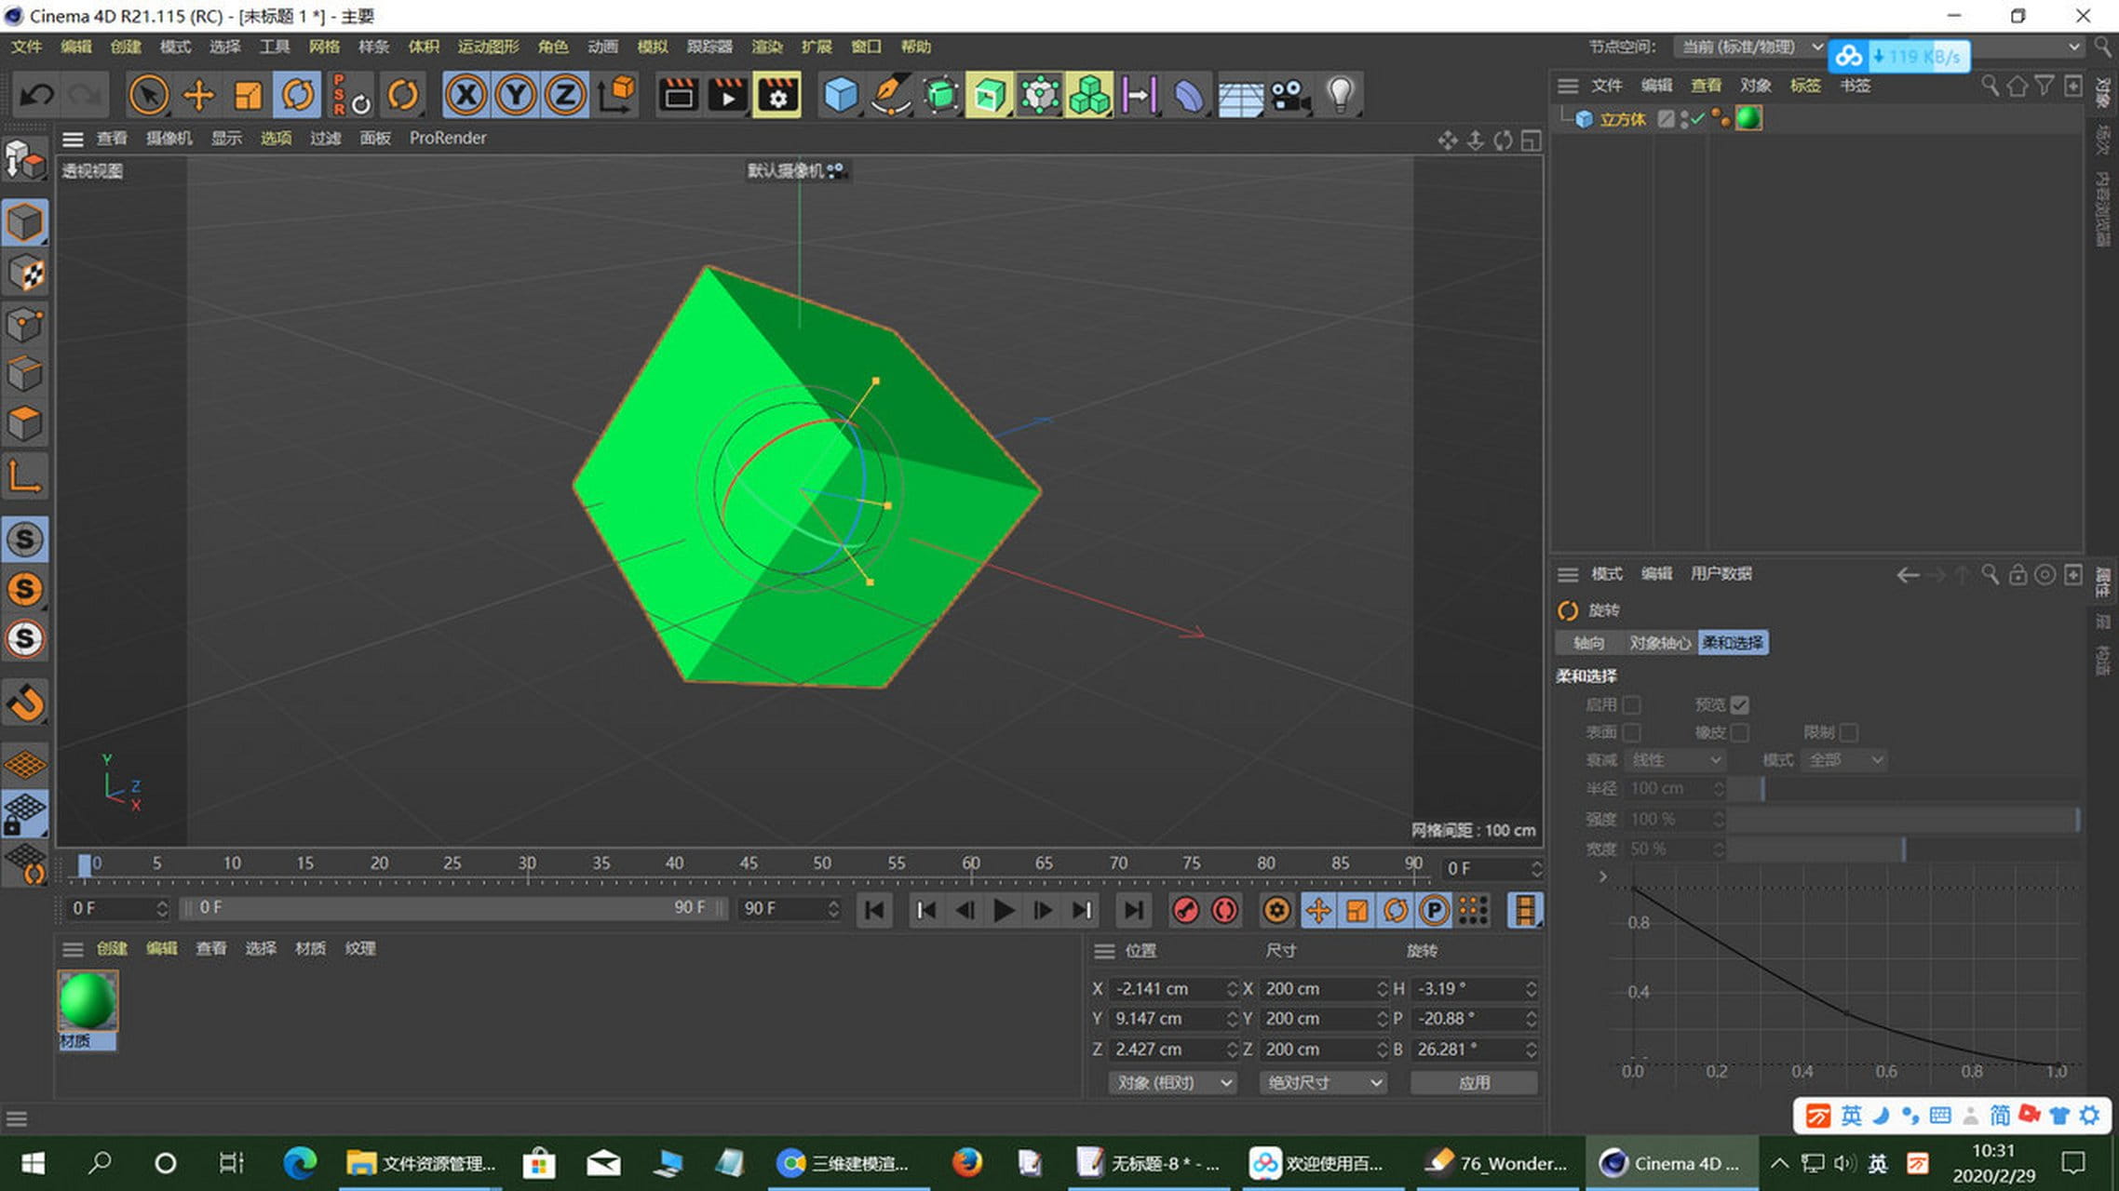Enable Axis mode L-shaped icon
The height and width of the screenshot is (1191, 2119).
(x=25, y=476)
